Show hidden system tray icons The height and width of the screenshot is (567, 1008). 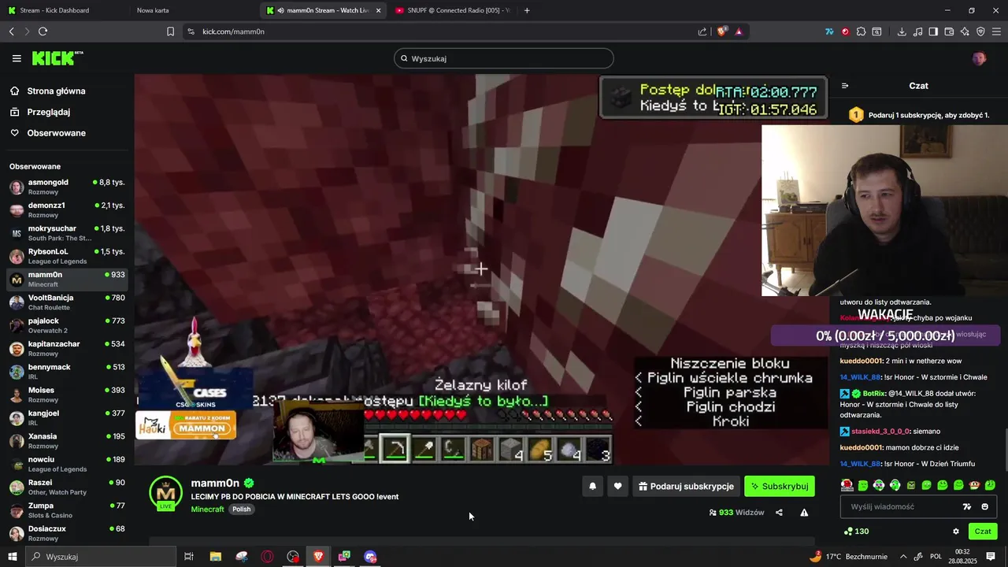pyautogui.click(x=903, y=557)
